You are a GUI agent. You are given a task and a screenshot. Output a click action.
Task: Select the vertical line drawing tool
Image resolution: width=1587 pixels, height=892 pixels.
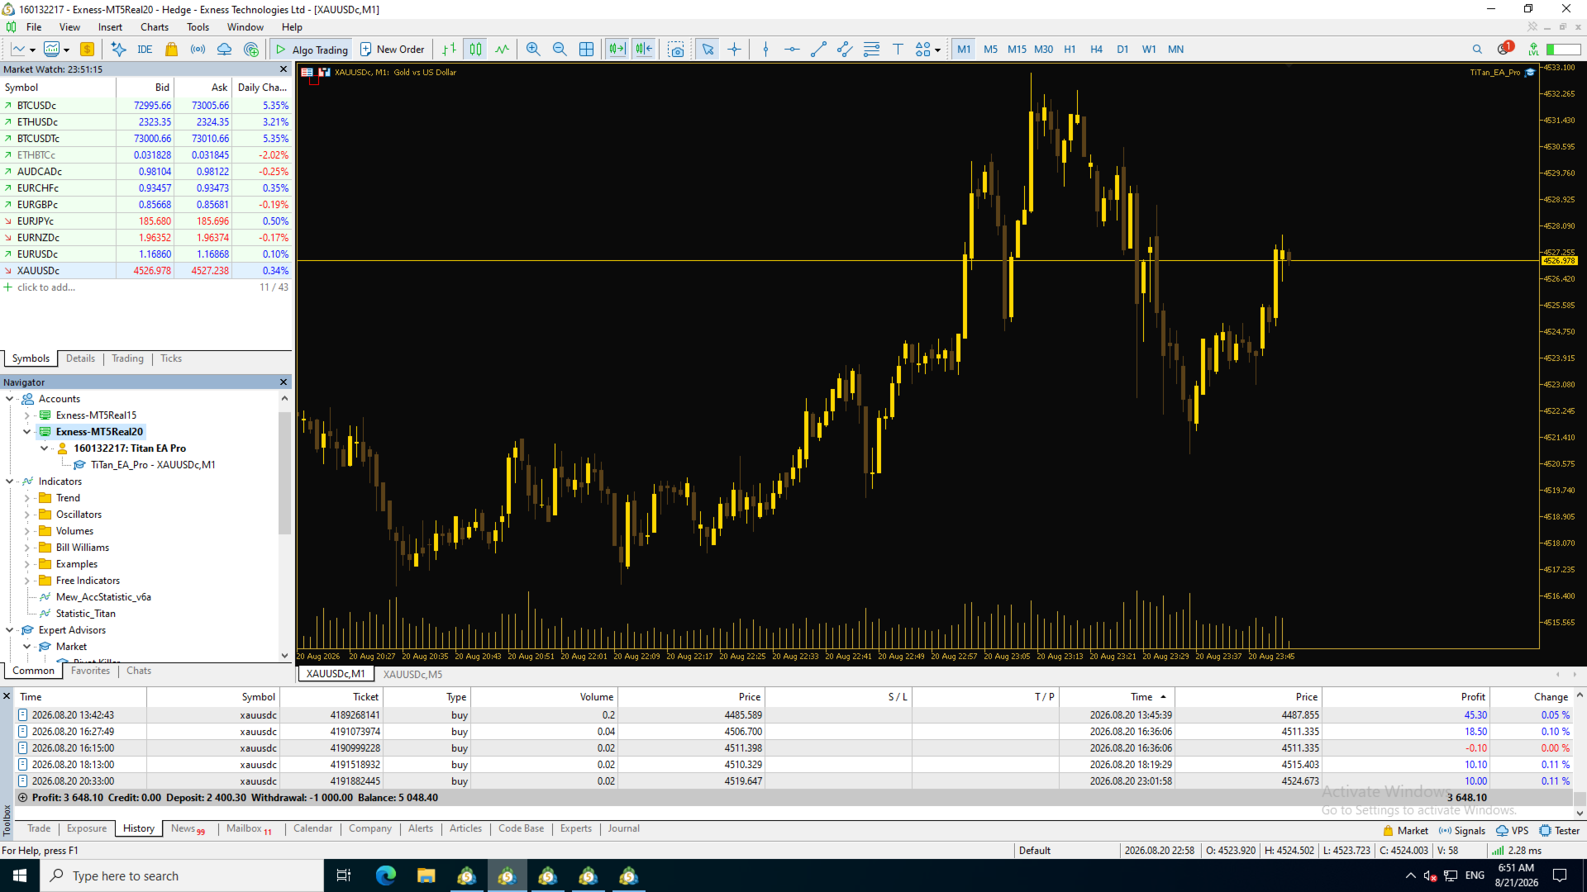tap(765, 50)
